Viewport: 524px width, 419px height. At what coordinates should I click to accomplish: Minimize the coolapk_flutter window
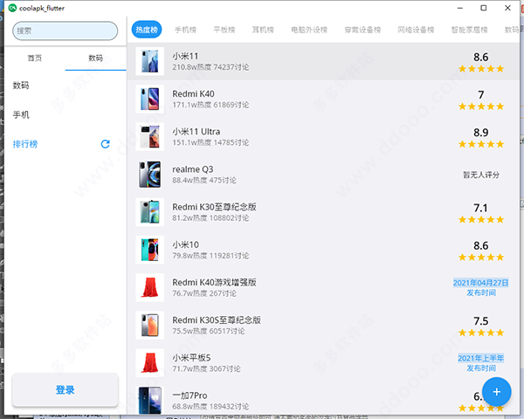(x=460, y=8)
